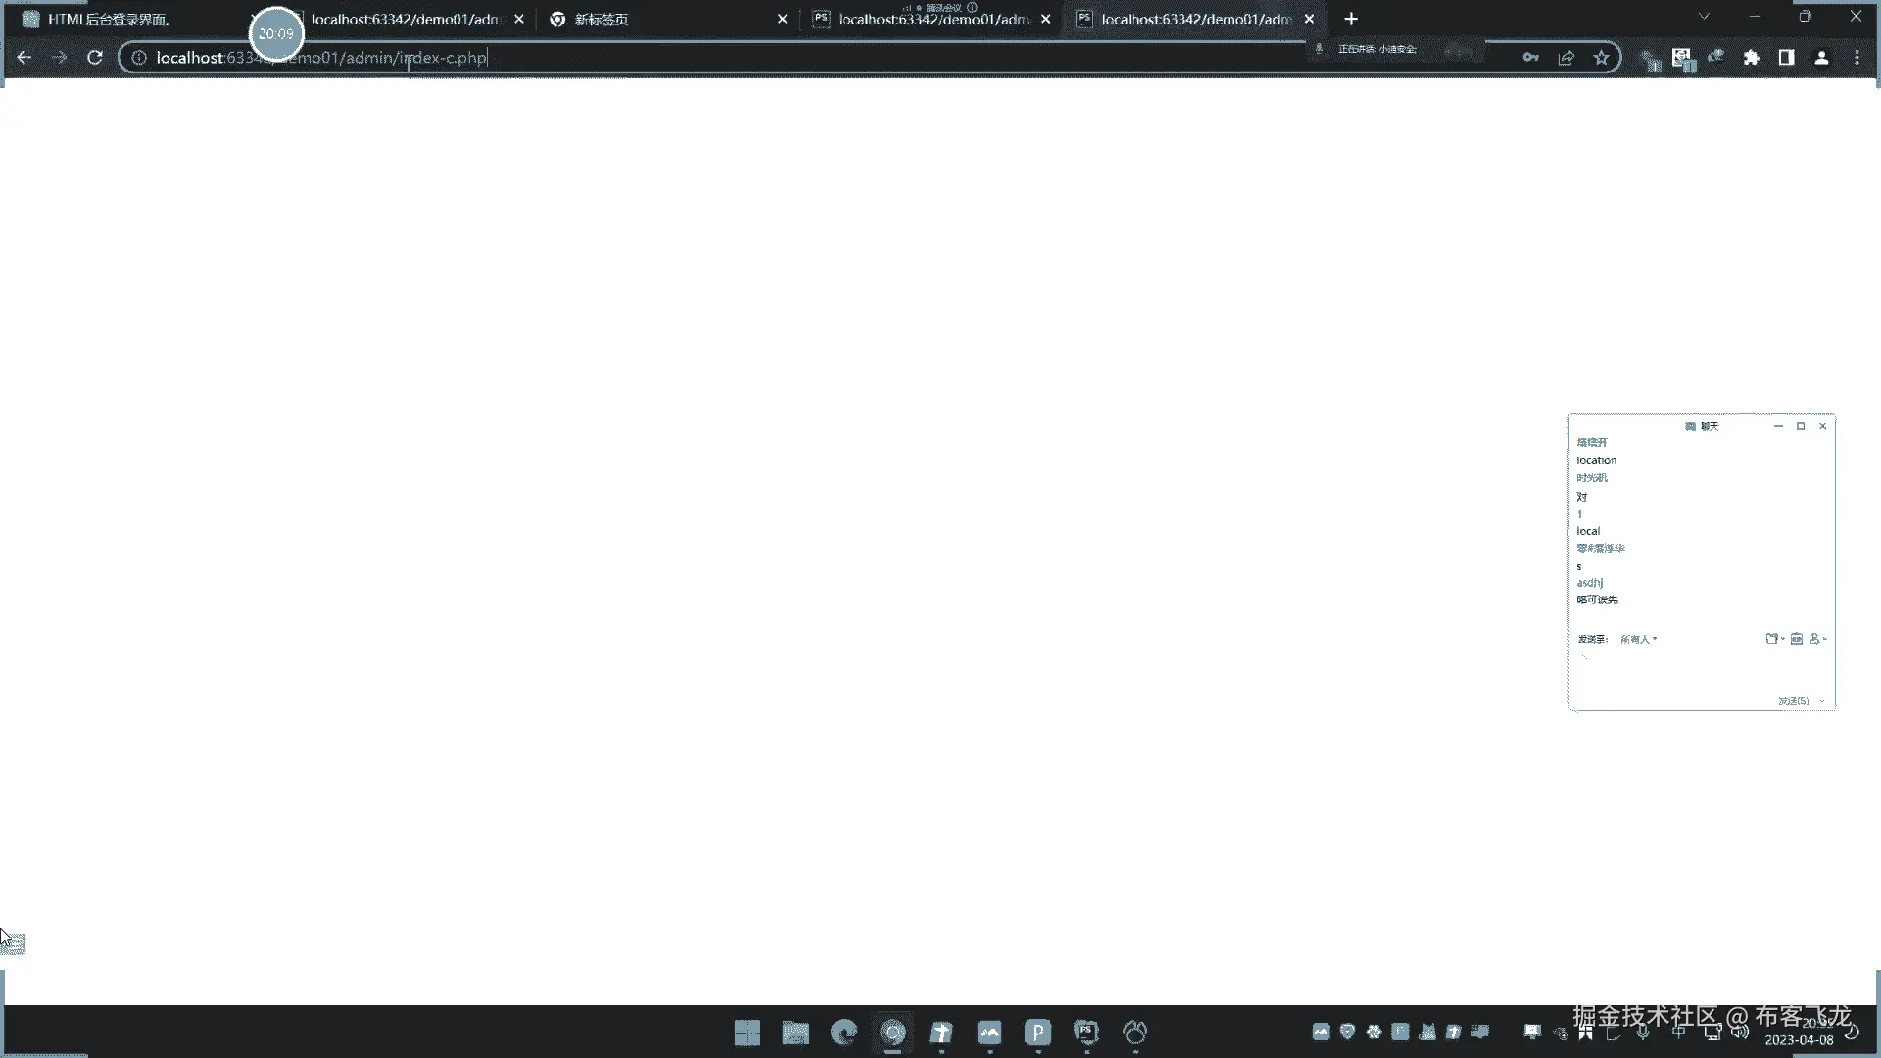
Task: Click the share page icon
Action: point(1566,58)
